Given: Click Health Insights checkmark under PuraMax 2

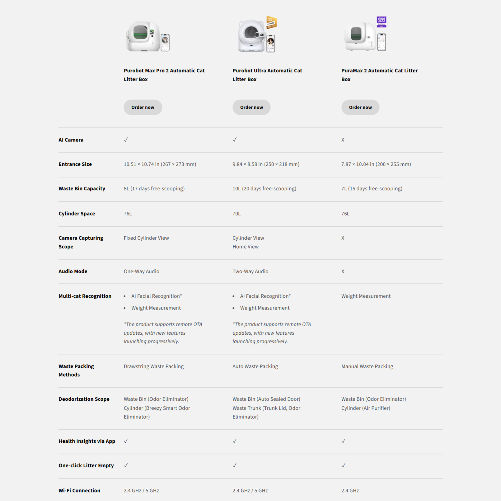Looking at the screenshot, I should (343, 441).
